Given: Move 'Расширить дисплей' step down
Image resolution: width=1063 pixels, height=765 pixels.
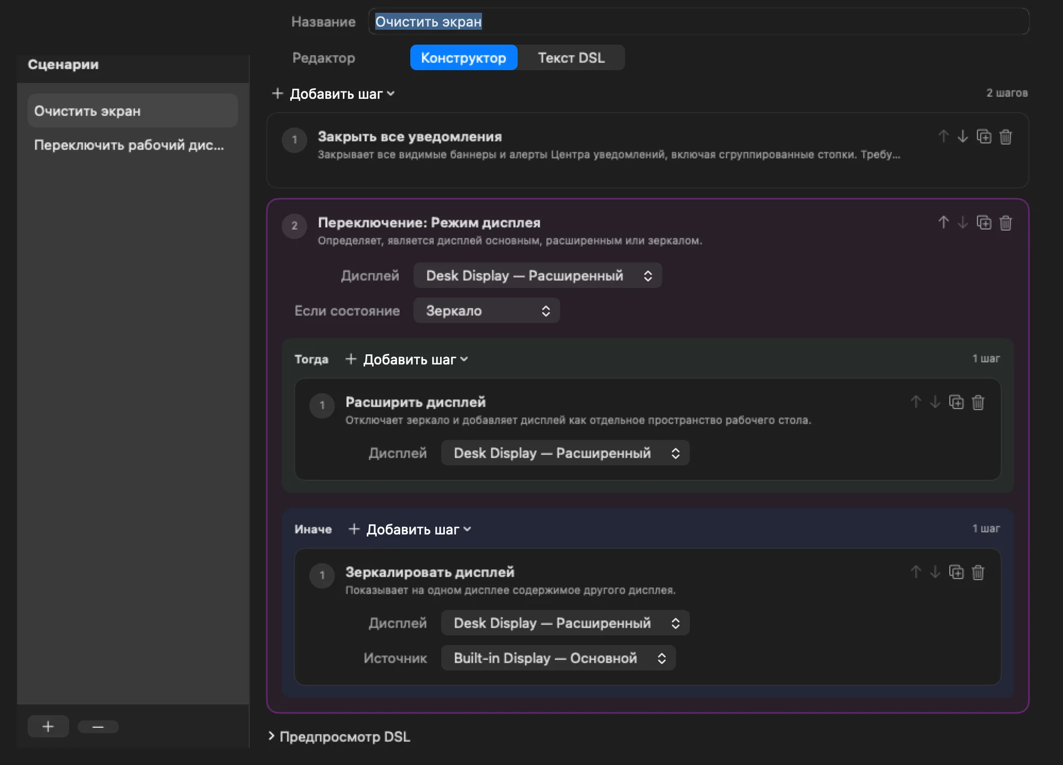Looking at the screenshot, I should coord(935,402).
